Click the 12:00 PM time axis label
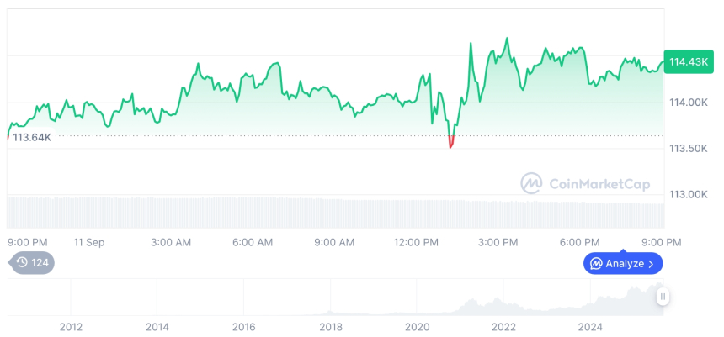 [416, 242]
